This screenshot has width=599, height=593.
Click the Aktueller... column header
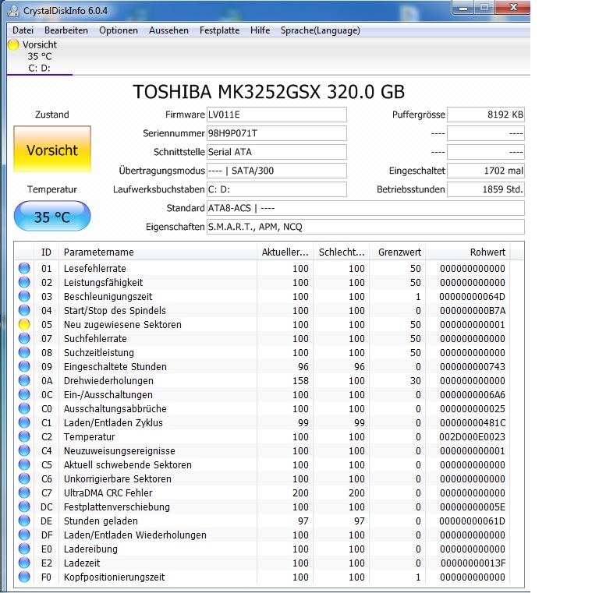(285, 252)
